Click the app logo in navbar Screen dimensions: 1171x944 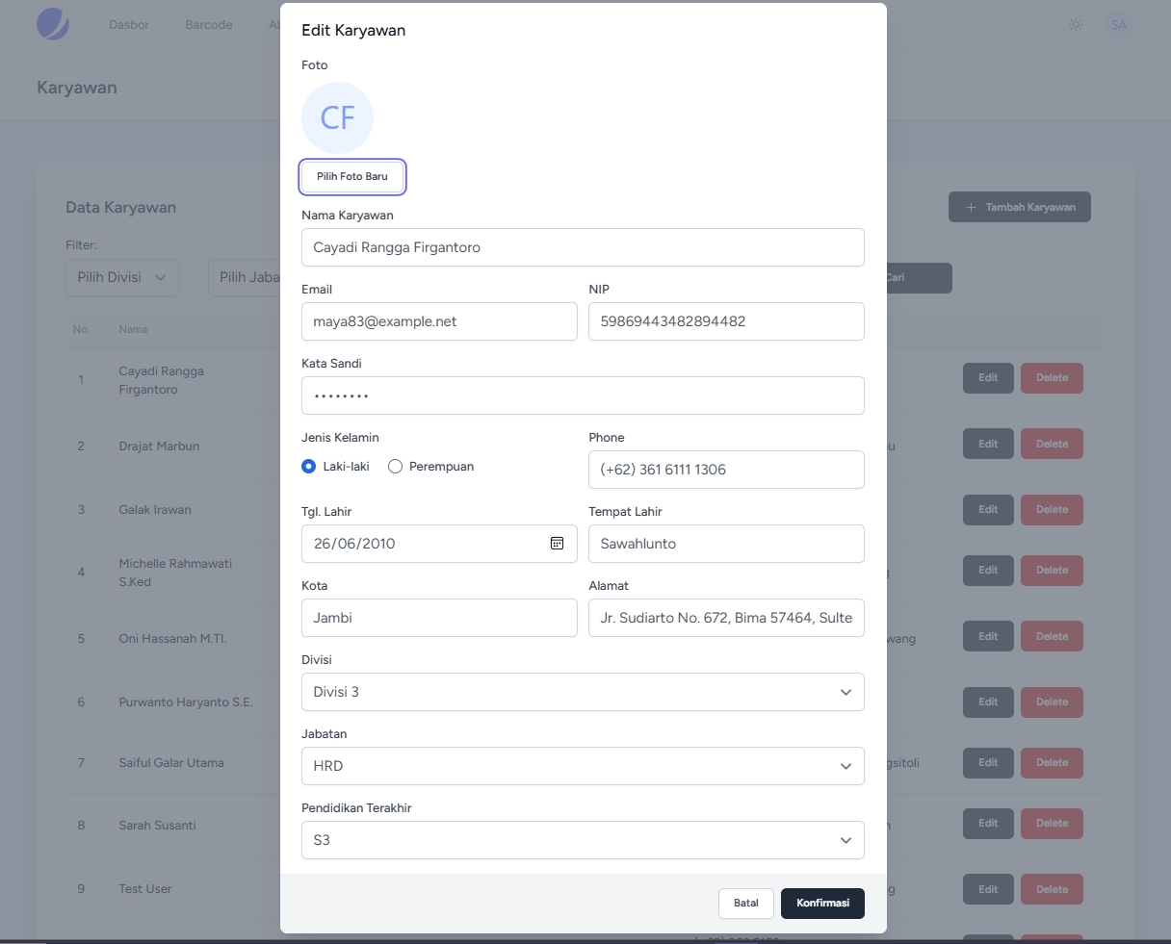tap(53, 24)
